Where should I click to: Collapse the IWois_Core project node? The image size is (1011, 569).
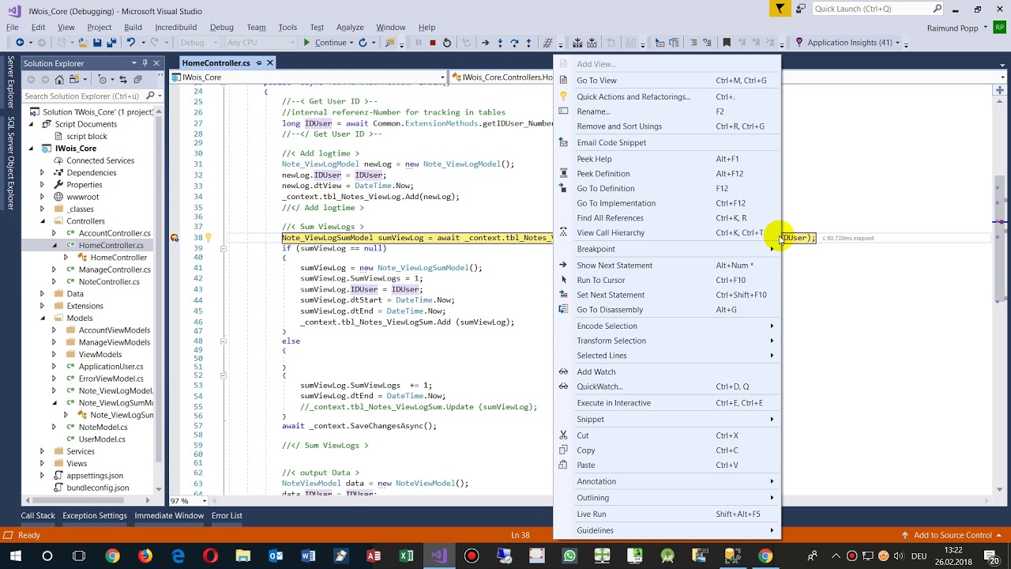point(31,149)
